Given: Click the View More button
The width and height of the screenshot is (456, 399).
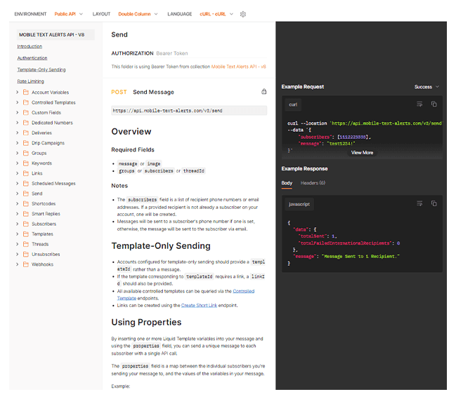Looking at the screenshot, I should point(362,153).
